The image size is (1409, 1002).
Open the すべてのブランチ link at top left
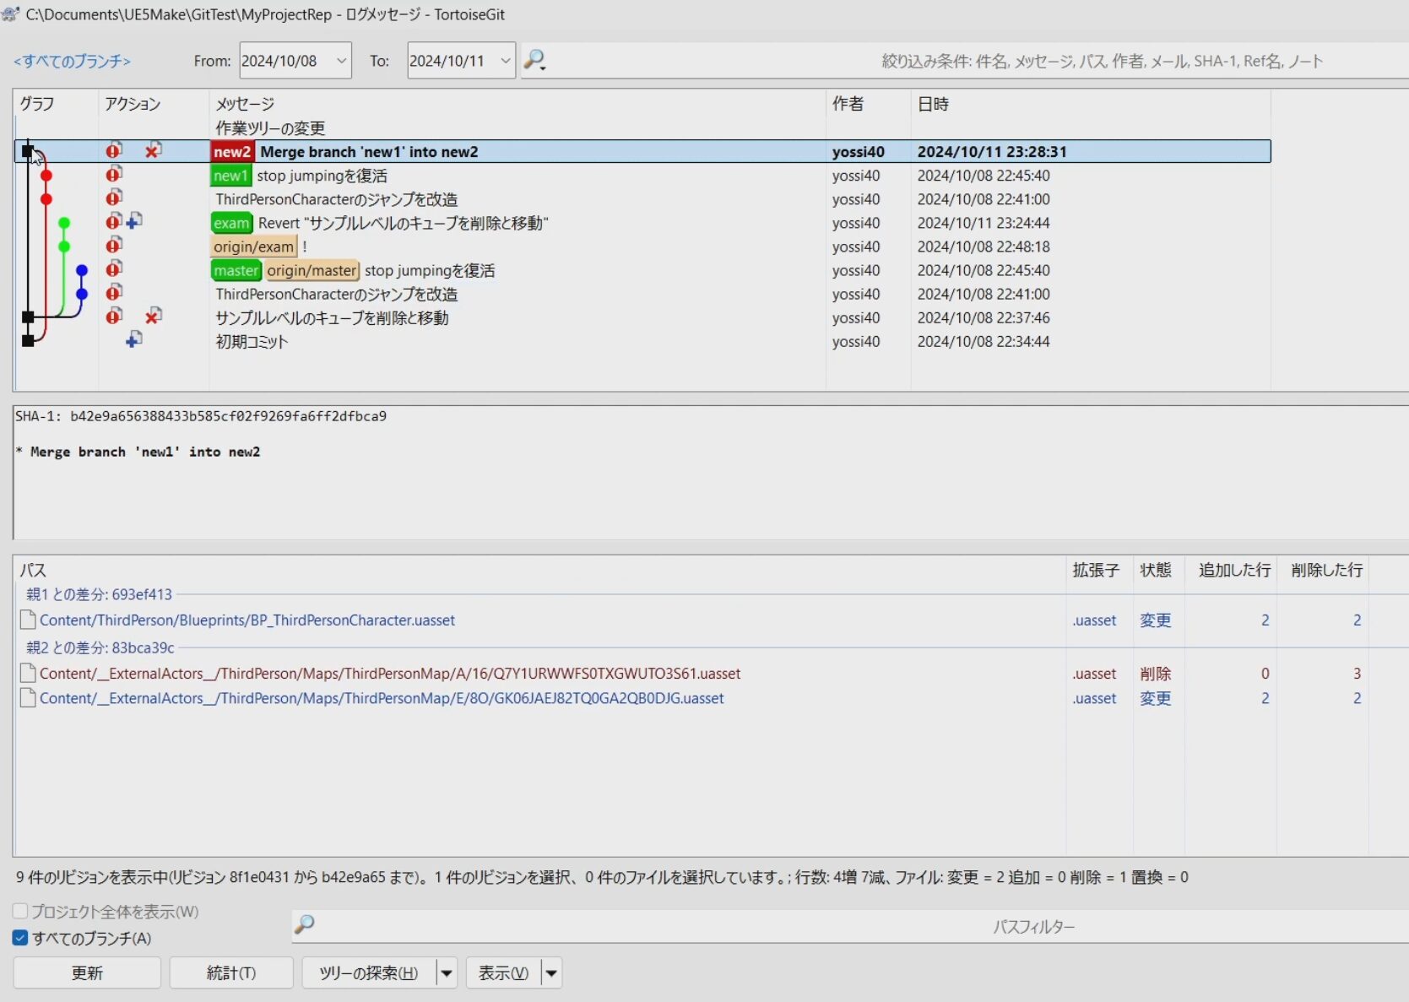pyautogui.click(x=72, y=61)
